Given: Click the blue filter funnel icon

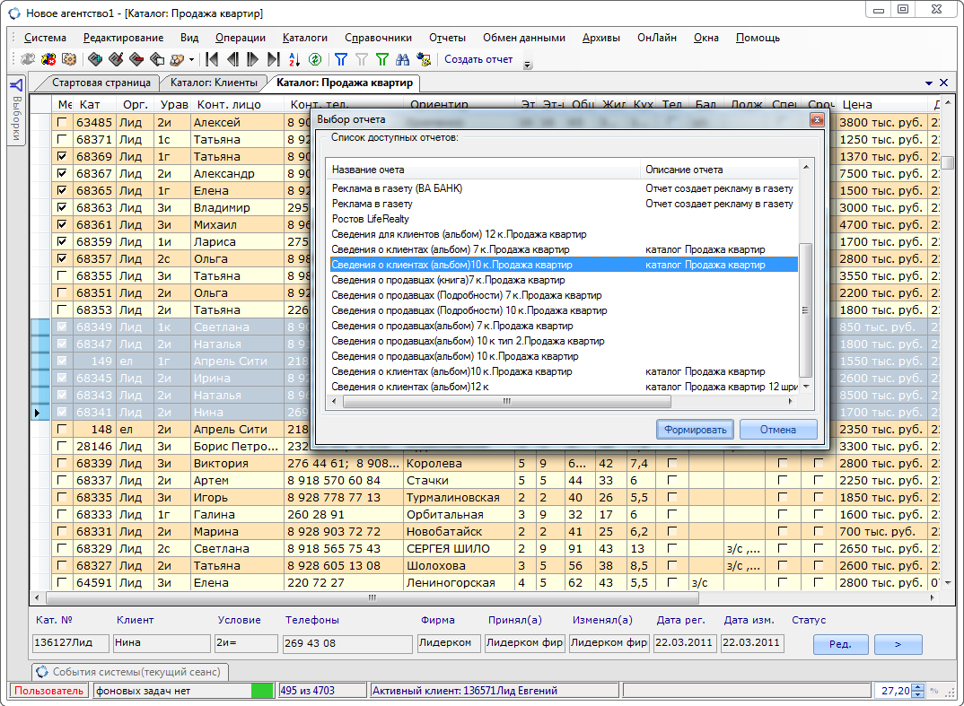Looking at the screenshot, I should pos(341,59).
